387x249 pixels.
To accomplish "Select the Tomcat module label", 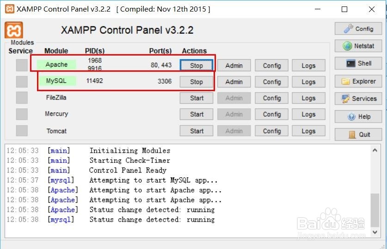I will tap(56, 131).
